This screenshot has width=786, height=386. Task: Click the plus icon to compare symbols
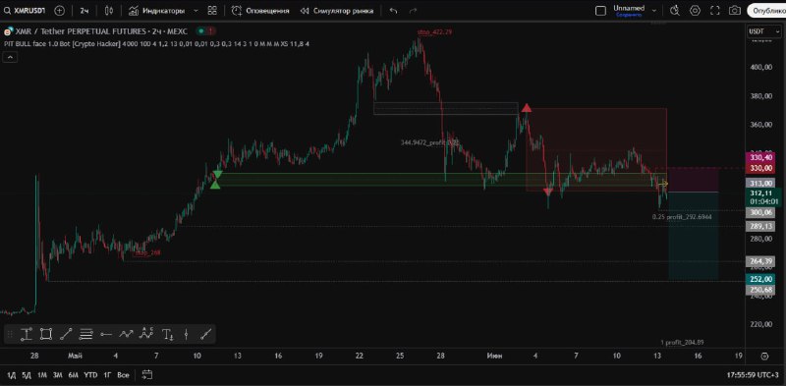(59, 10)
